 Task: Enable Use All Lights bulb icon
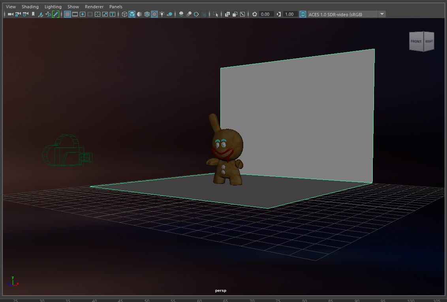click(162, 14)
